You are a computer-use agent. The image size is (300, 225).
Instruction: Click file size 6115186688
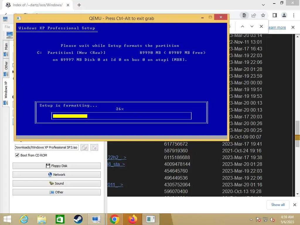pos(177,157)
